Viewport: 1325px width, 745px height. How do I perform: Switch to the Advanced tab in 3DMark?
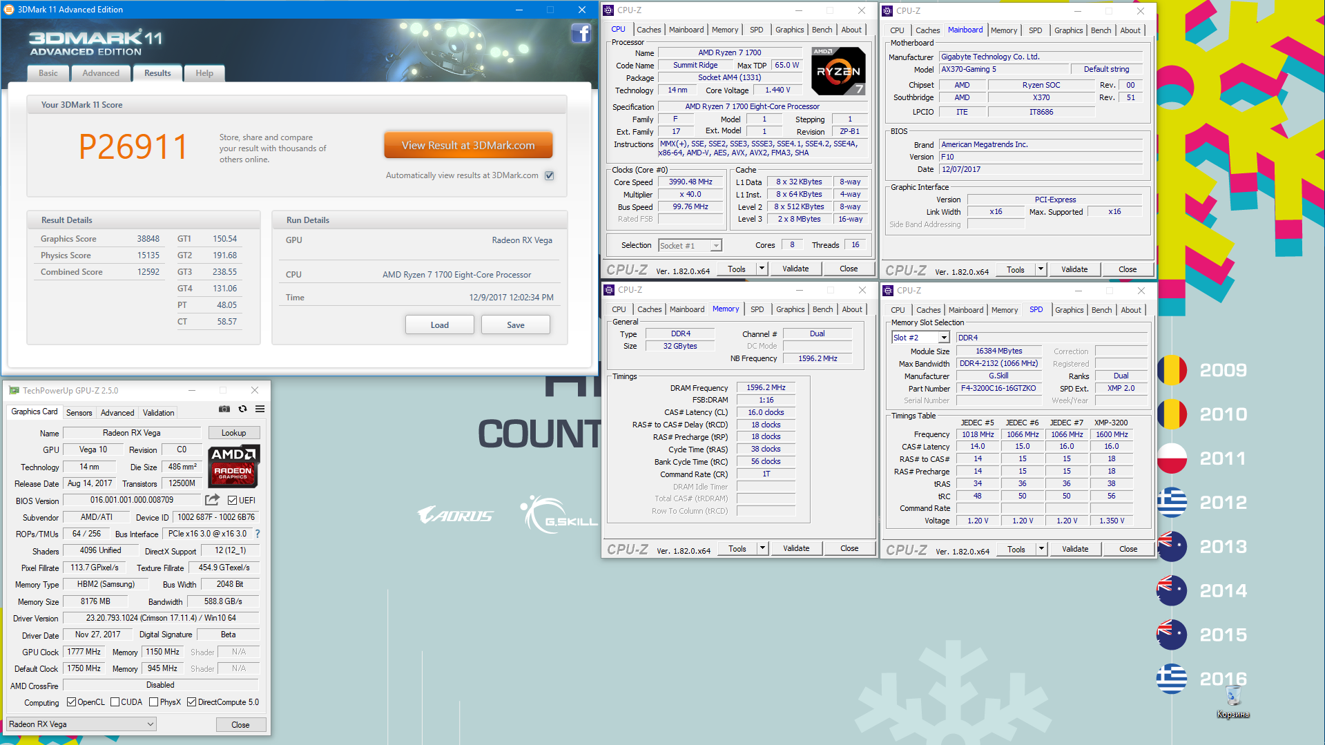[x=101, y=73]
